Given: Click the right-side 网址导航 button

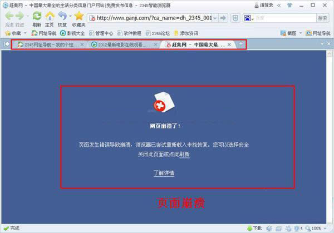Looking at the screenshot, I should 318,33.
